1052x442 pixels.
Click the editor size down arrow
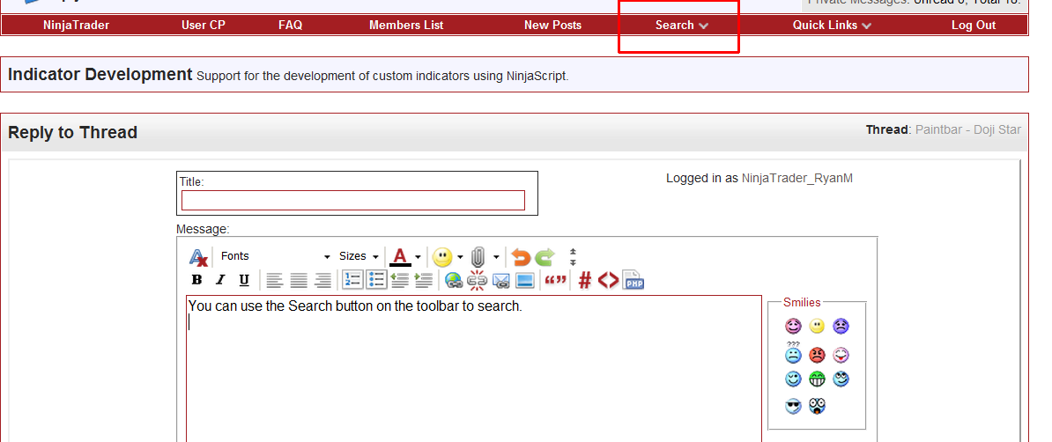coord(573,262)
